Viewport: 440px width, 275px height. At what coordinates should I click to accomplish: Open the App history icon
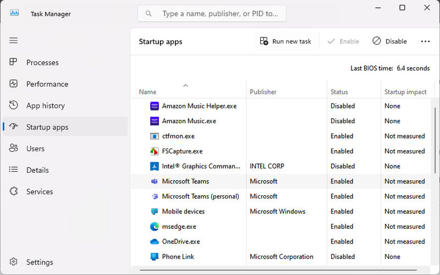click(x=13, y=105)
